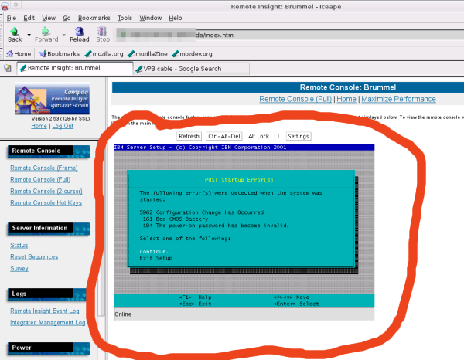Open Remote Insight Event Log link
The height and width of the screenshot is (360, 464).
point(45,311)
